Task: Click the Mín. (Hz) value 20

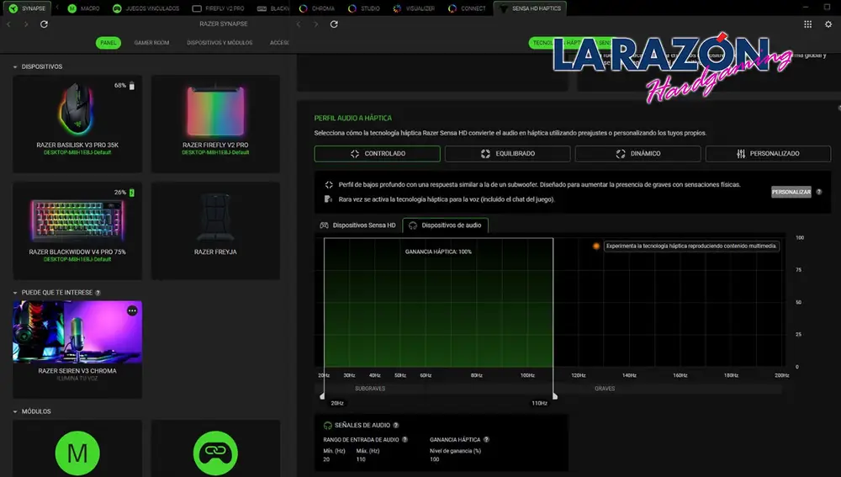Action: [326, 460]
